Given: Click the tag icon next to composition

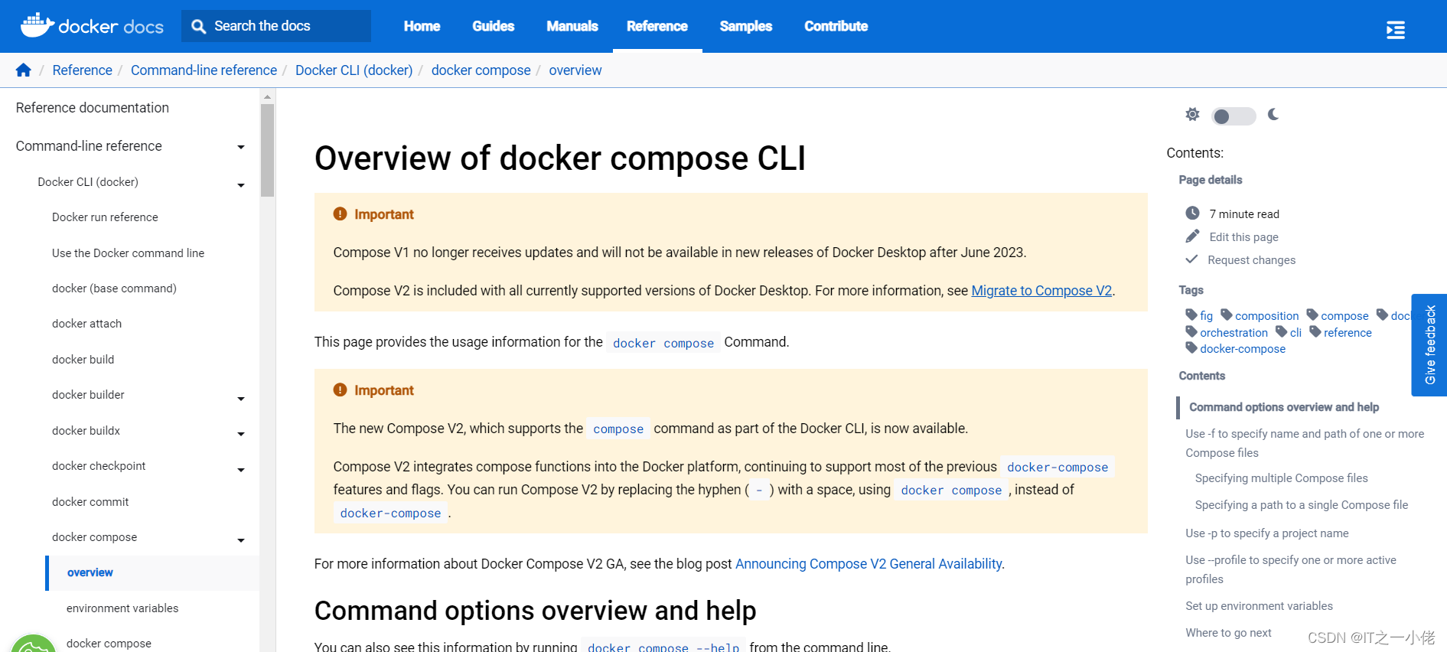Looking at the screenshot, I should [1227, 315].
